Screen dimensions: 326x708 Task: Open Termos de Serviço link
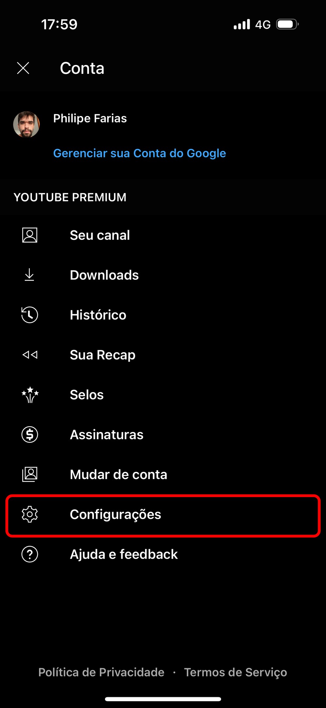coord(235,672)
